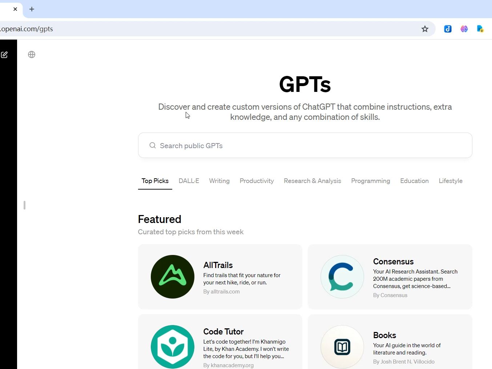This screenshot has height=369, width=492.
Task: Close the current browser tab
Action: point(15,9)
